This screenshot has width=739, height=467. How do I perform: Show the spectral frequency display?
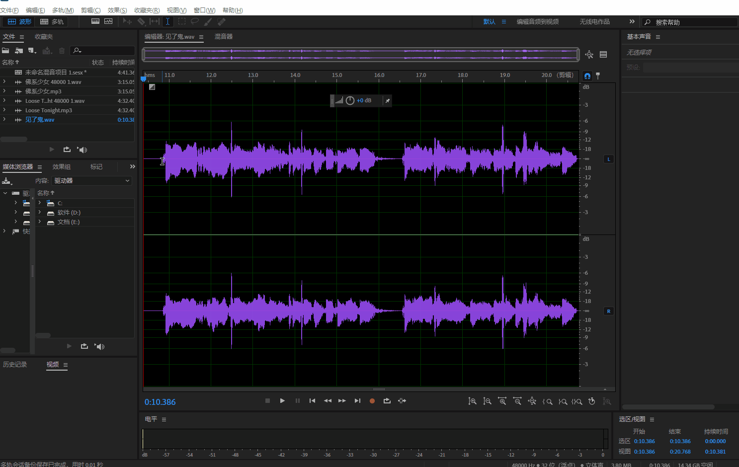point(95,21)
